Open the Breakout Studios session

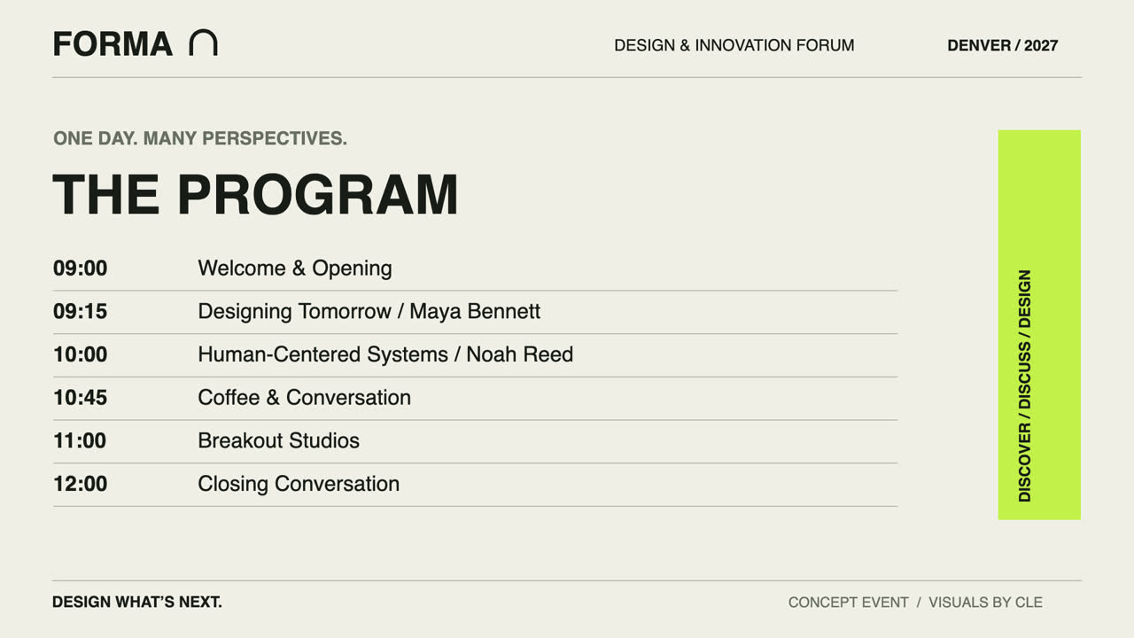pyautogui.click(x=278, y=440)
